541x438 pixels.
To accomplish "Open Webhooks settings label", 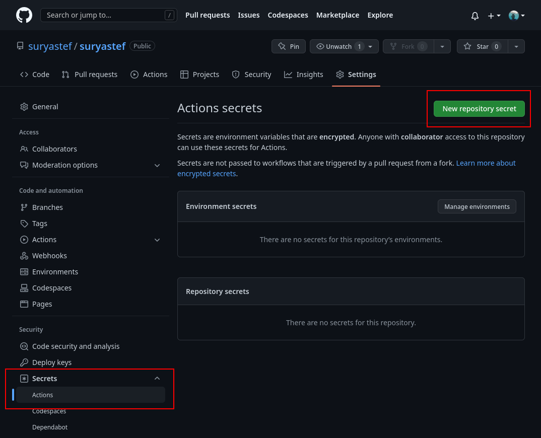I will click(x=49, y=256).
